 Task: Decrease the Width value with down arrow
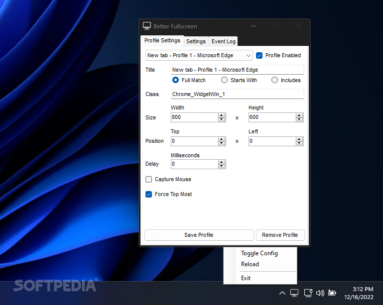point(222,119)
